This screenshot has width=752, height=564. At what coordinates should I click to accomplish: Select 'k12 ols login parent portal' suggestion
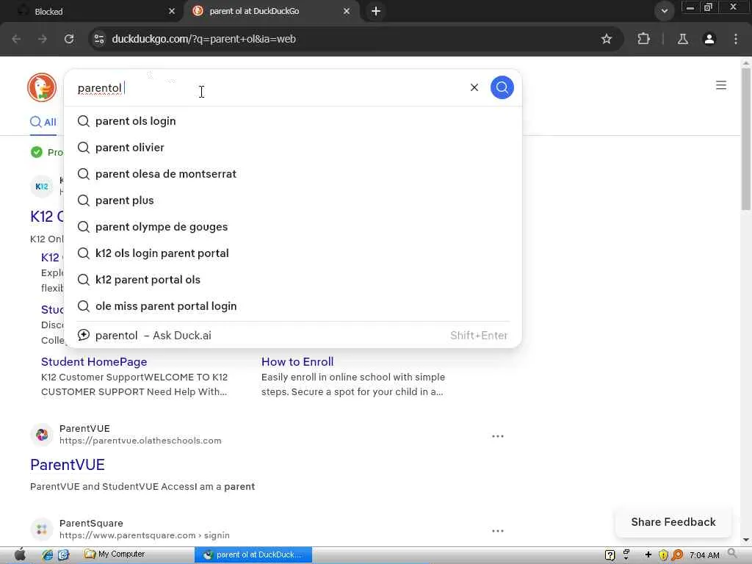[x=292, y=253]
